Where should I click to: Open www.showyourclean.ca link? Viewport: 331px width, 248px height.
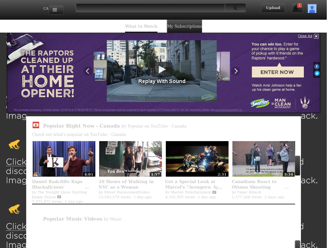pyautogui.click(x=229, y=110)
